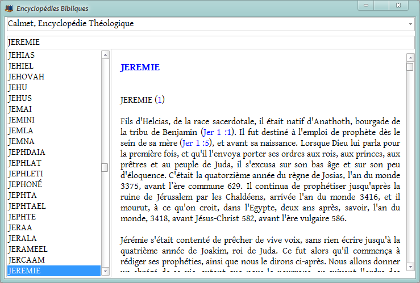The image size is (420, 283).
Task: Follow the footnote link (1) after JEREMIE
Action: click(160, 100)
